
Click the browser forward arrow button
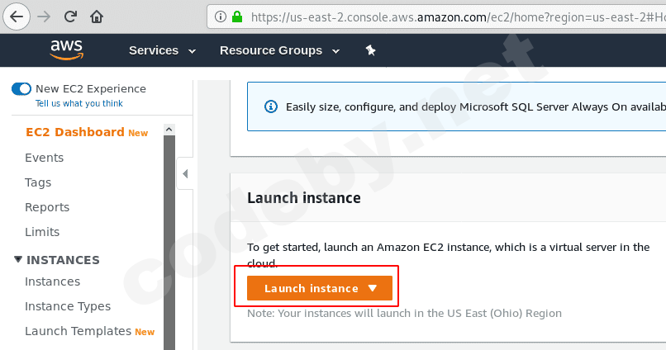44,16
